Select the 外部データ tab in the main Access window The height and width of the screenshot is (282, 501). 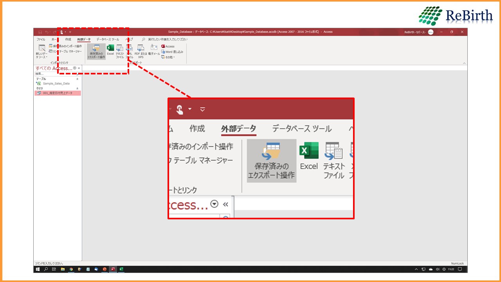click(84, 40)
